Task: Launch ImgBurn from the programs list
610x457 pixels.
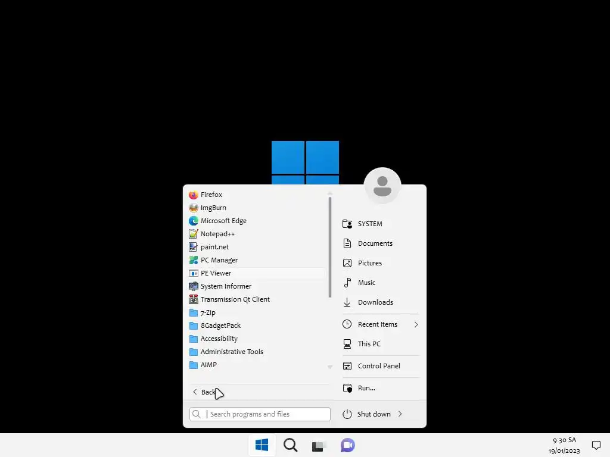Action: 256,208
